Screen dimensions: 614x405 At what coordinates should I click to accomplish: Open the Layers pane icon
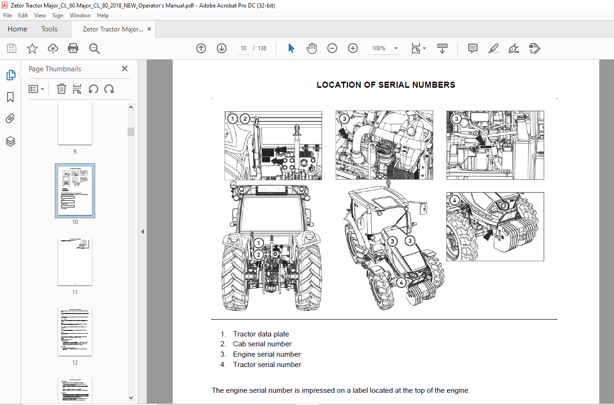(10, 141)
